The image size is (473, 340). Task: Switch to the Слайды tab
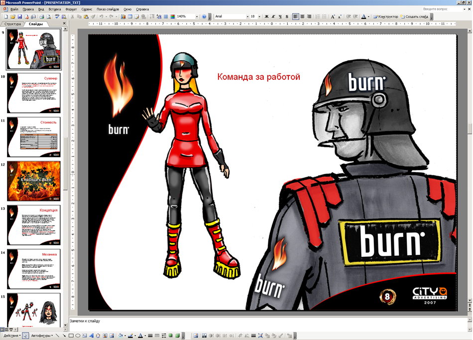35,24
